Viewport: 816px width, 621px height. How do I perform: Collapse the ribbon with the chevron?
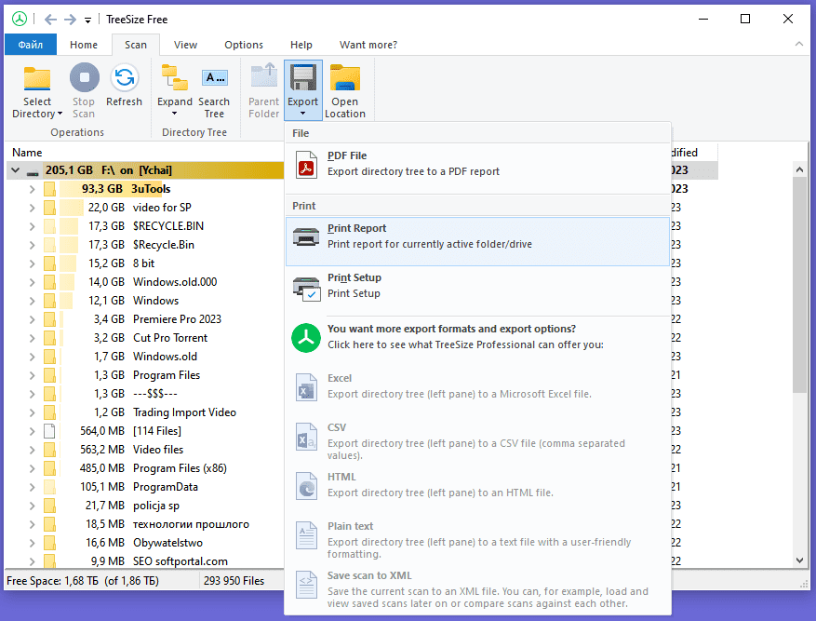point(799,45)
